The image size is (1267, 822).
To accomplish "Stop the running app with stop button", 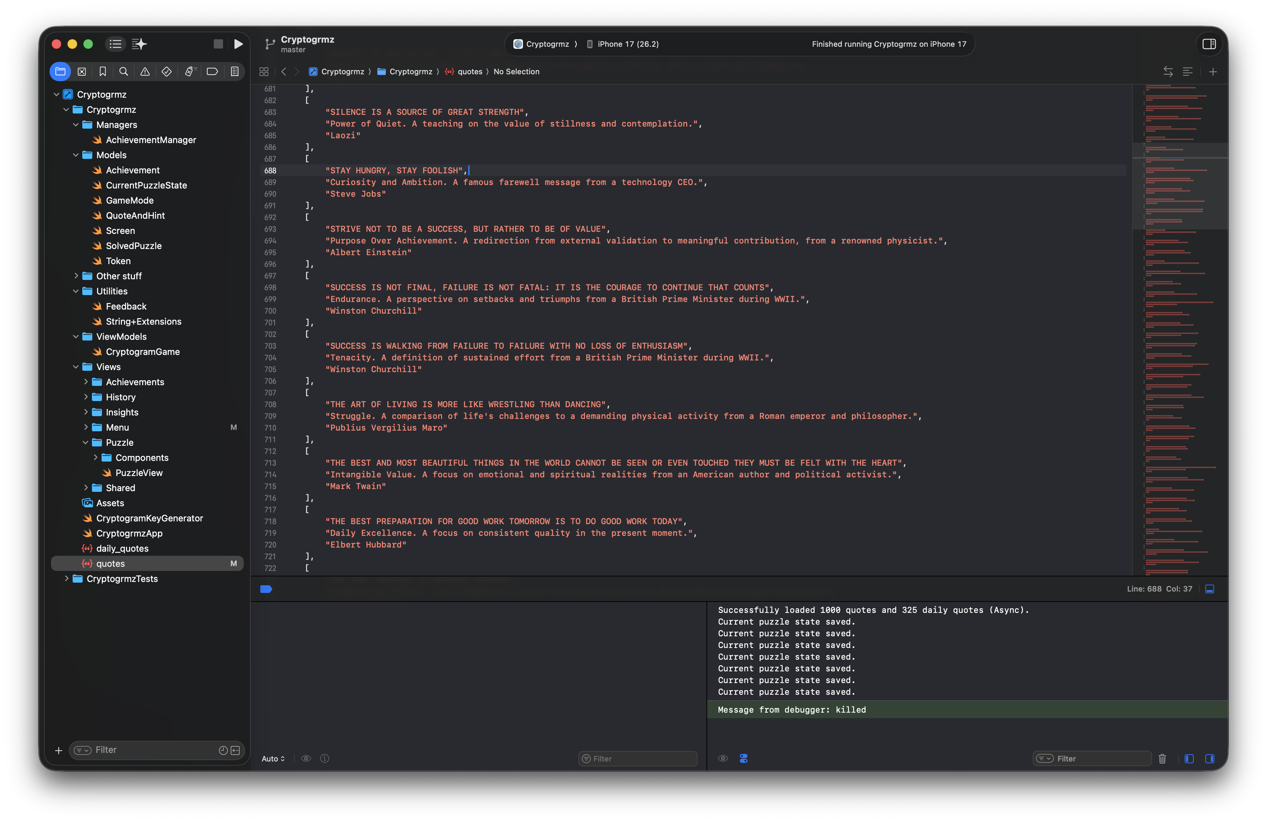I will 218,44.
